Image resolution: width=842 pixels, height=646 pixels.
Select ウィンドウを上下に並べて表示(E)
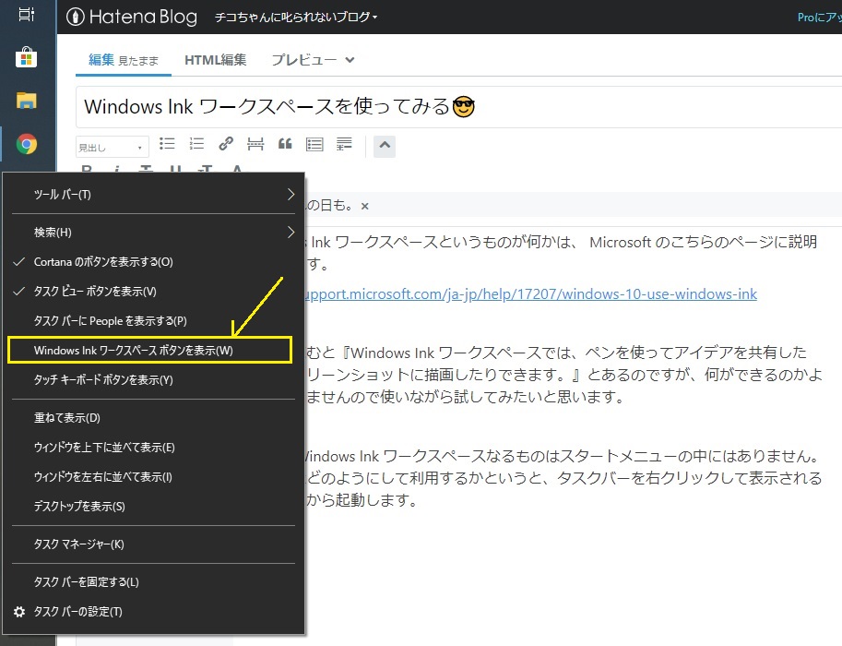coord(153,448)
